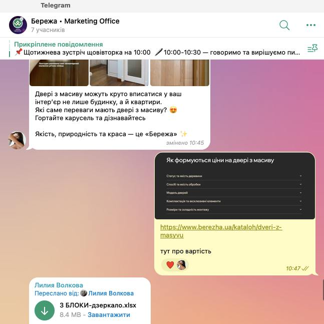
Task: Open sender's avatar next to door post
Action: [17, 140]
